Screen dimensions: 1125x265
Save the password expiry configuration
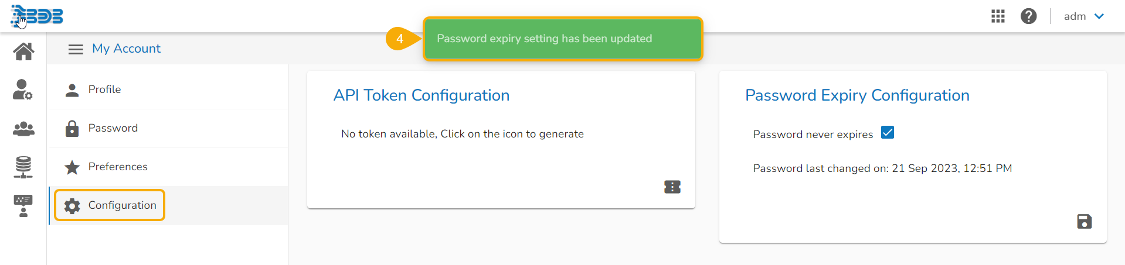[1084, 222]
